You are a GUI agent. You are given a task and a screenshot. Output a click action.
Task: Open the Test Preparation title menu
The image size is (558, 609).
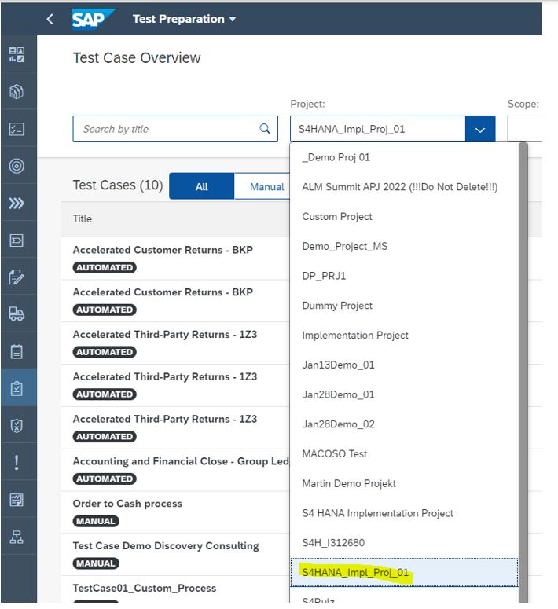tap(184, 19)
